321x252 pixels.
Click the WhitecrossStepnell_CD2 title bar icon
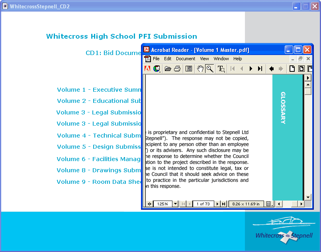coord(5,6)
